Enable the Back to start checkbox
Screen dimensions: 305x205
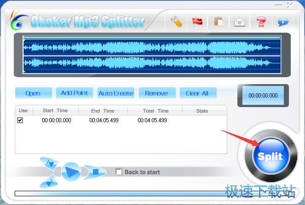119,172
